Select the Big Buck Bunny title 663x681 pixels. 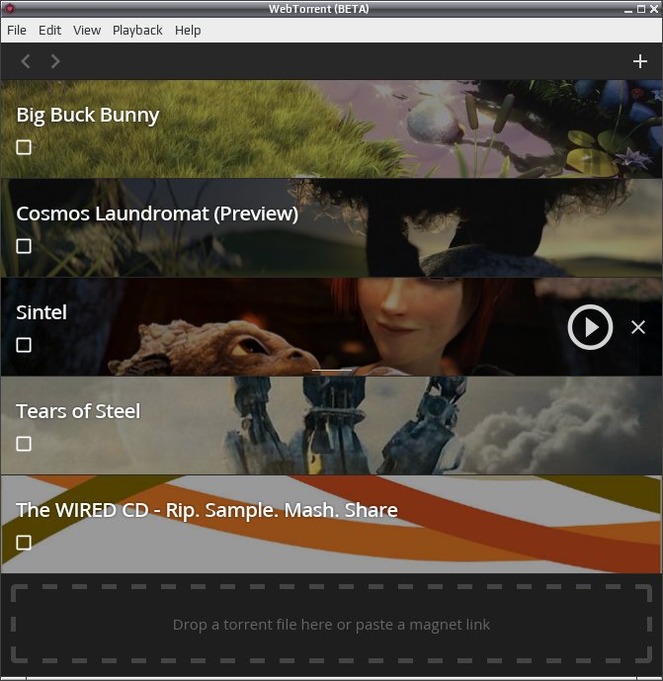[88, 115]
